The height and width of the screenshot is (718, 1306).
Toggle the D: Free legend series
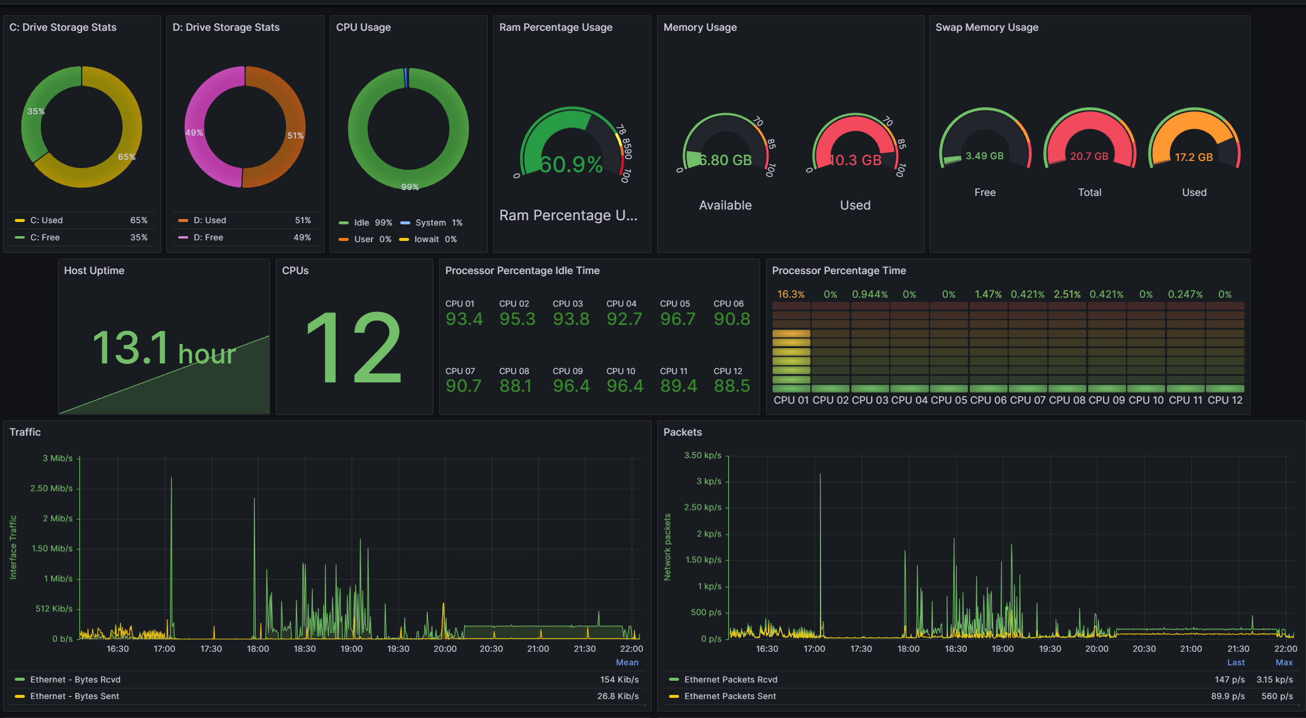pos(208,237)
